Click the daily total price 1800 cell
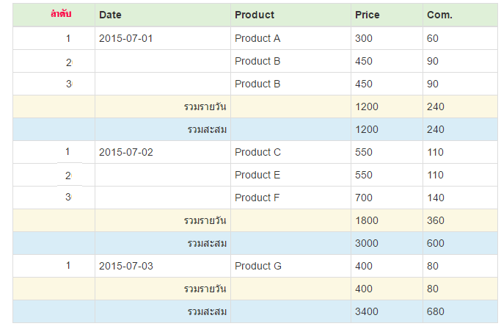The image size is (501, 329). point(367,220)
